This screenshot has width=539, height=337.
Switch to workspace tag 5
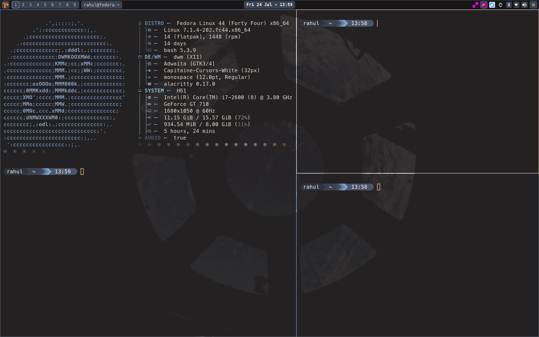[45, 5]
